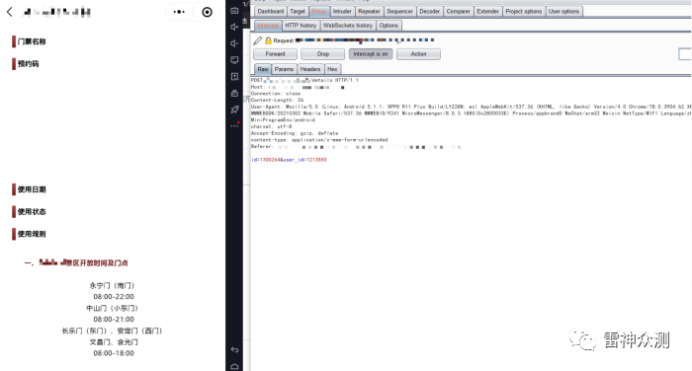Click the toolbox icon in the emulator sidebar
This screenshot has height=371, width=692.
(x=234, y=93)
